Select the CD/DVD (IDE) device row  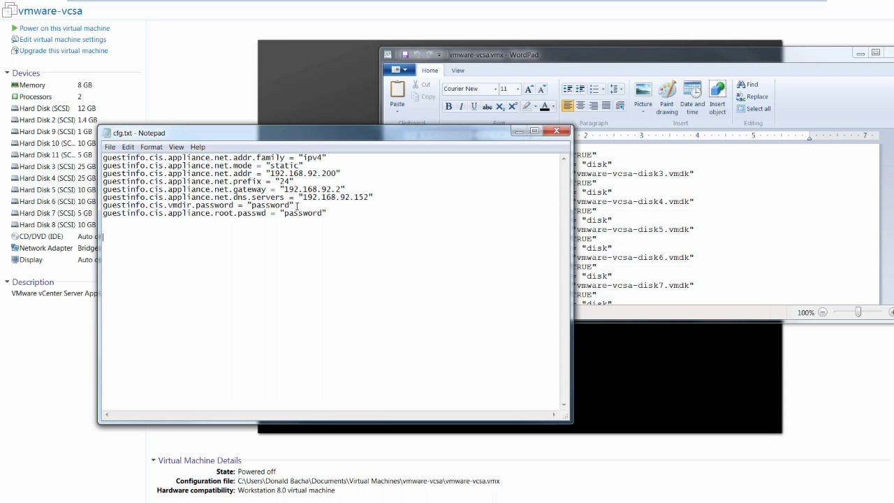(x=53, y=236)
